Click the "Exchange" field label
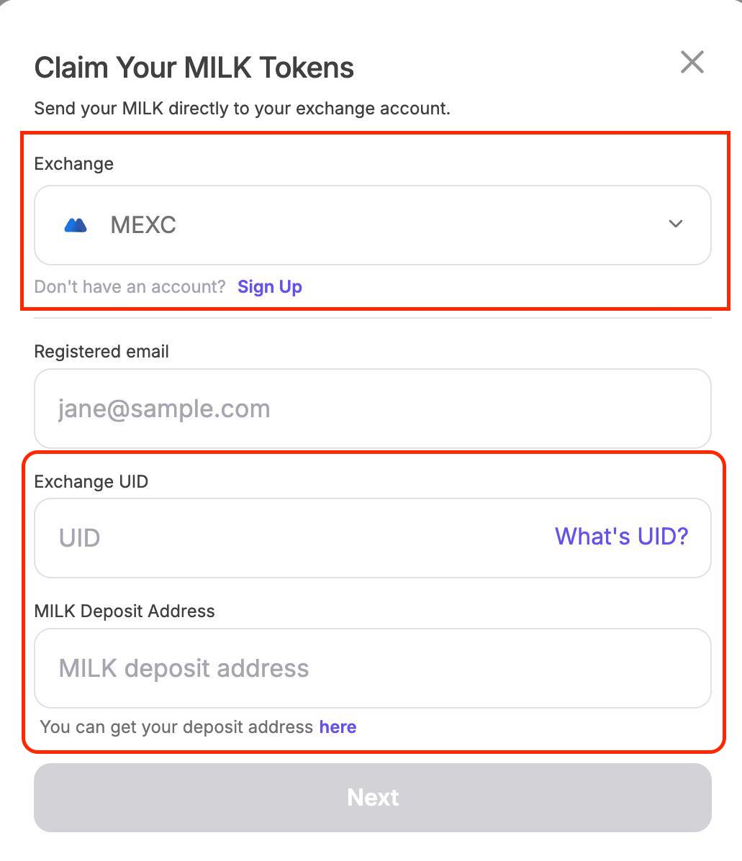 [74, 164]
